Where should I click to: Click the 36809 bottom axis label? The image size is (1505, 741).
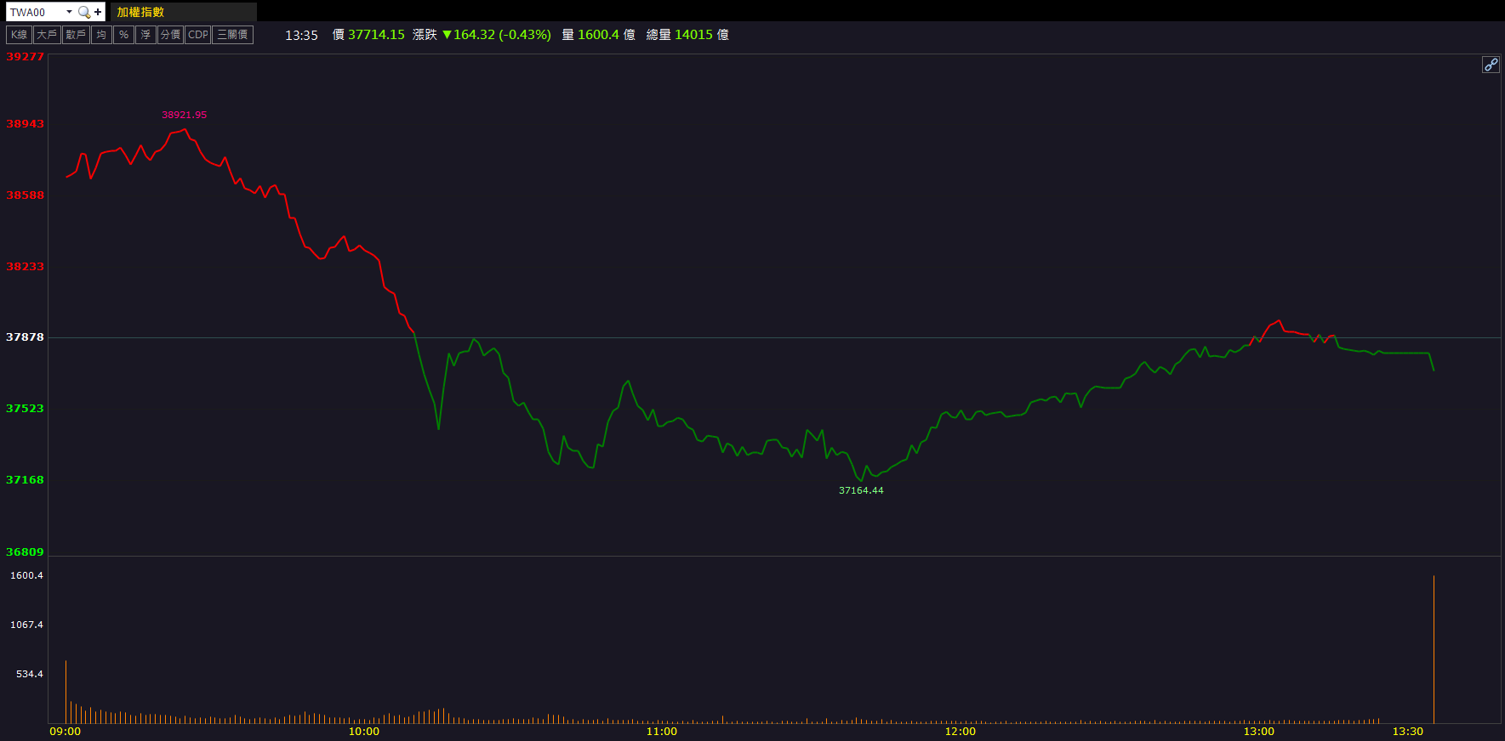(25, 552)
